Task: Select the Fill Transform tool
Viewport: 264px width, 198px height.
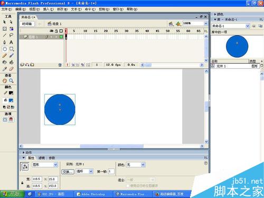Action: click(x=11, y=29)
